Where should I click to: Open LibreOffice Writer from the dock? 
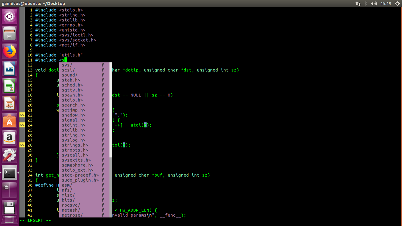(x=10, y=69)
